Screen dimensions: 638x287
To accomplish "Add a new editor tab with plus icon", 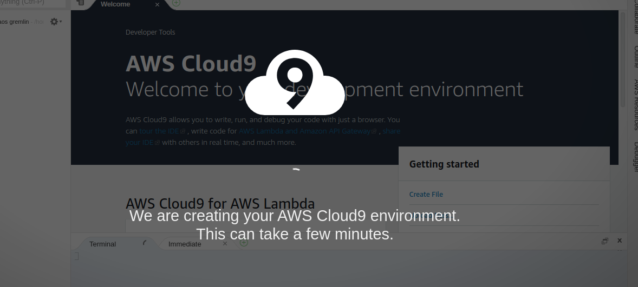I will (x=176, y=3).
